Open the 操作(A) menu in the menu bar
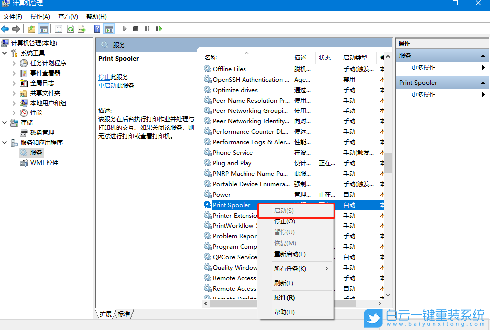The height and width of the screenshot is (330, 490). click(x=40, y=17)
